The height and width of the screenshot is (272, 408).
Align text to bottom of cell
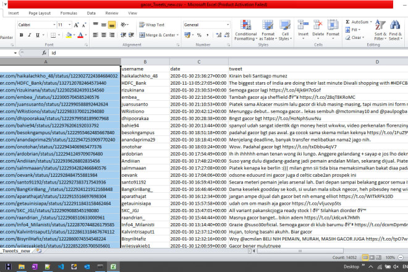tap(112, 25)
